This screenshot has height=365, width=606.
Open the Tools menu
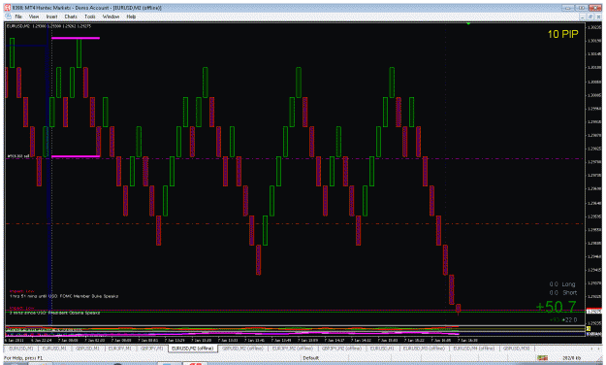click(x=90, y=17)
